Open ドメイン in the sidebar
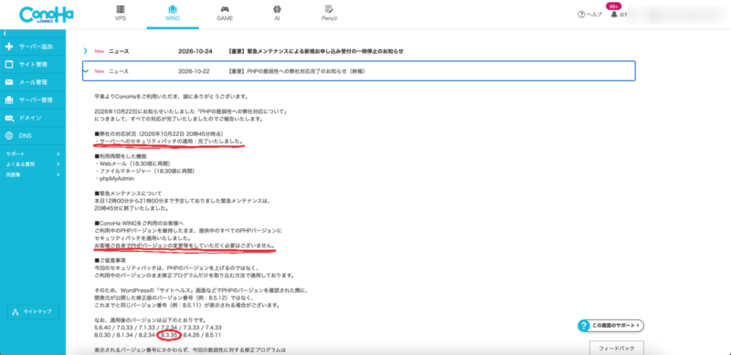 pos(33,119)
